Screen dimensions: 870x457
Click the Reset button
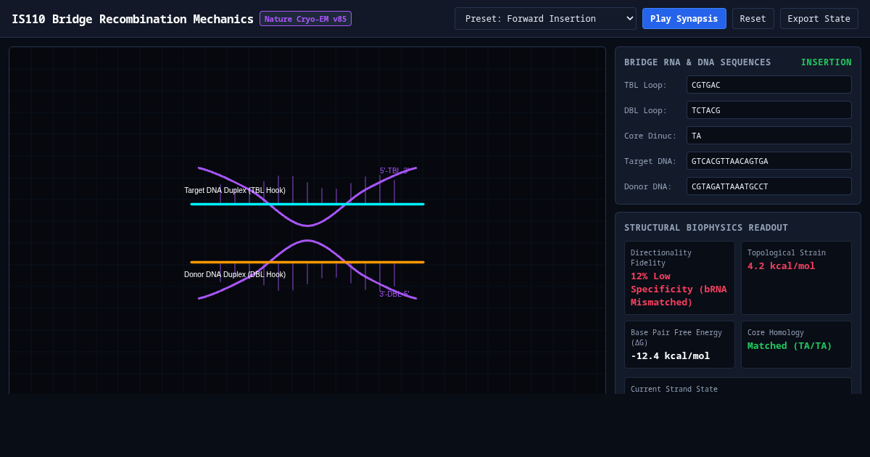click(753, 19)
